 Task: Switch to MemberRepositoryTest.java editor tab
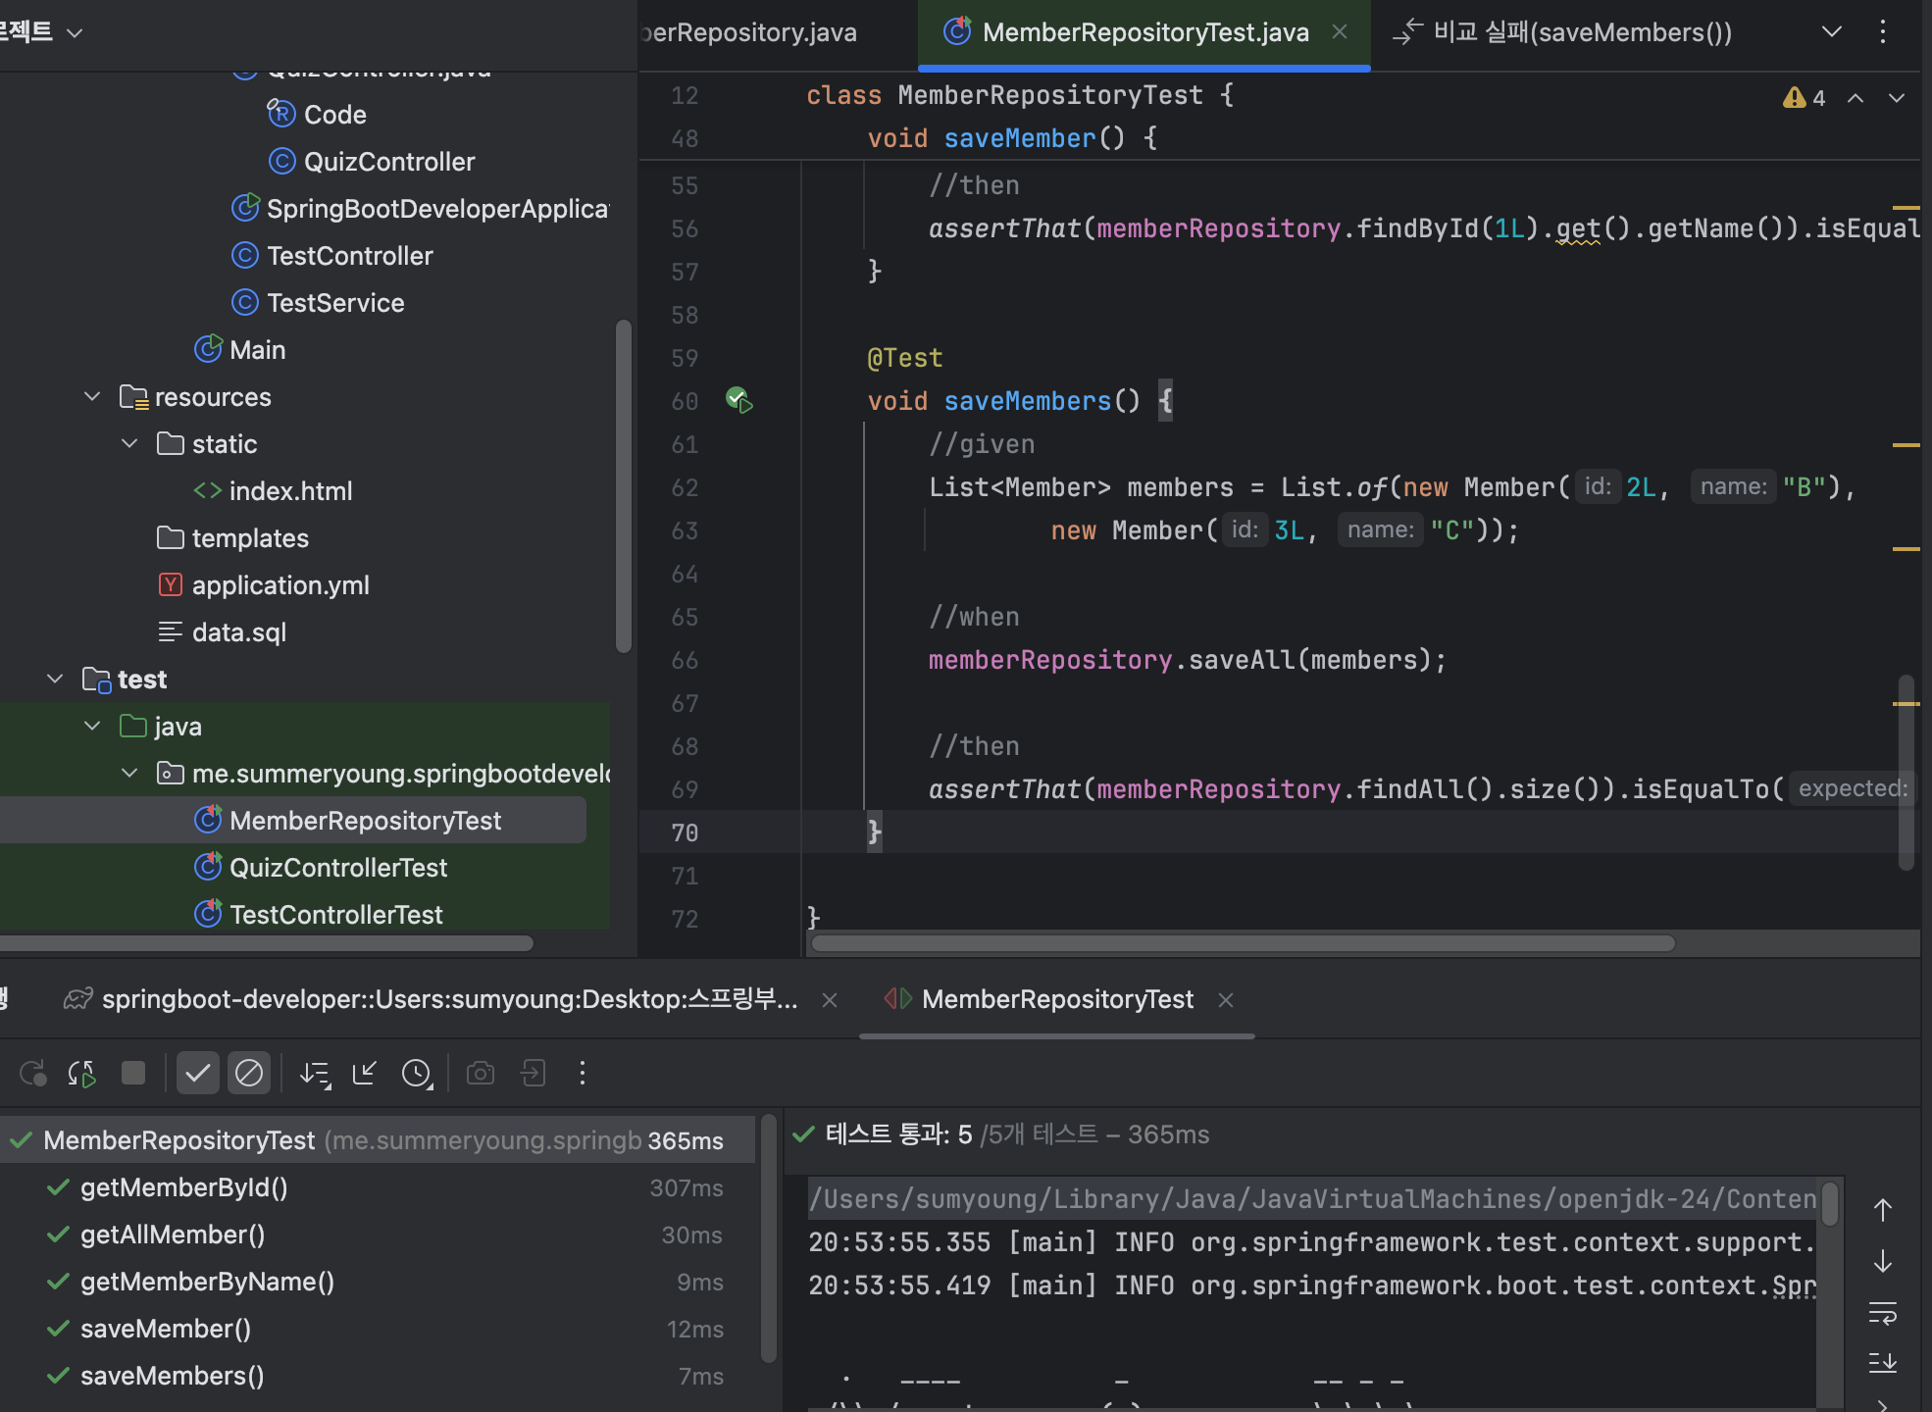[x=1144, y=32]
